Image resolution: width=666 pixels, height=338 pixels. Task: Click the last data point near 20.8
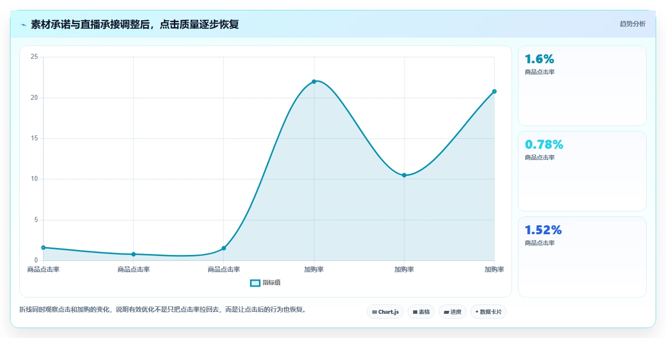coord(494,91)
